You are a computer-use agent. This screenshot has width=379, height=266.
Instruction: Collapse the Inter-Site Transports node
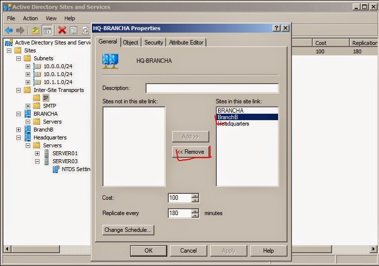tap(19, 90)
